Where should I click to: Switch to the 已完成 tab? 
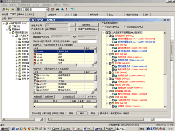pos(29,14)
